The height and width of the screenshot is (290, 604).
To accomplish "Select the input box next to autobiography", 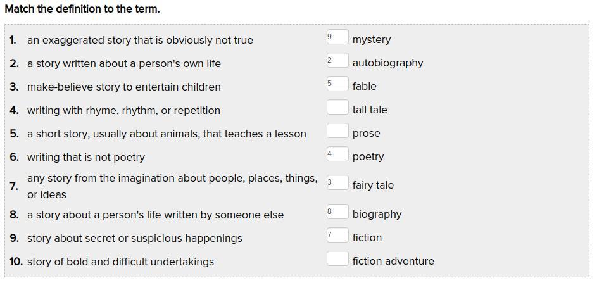I will tap(337, 61).
